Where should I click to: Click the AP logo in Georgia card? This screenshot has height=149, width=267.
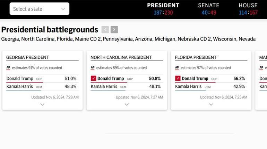coord(8,68)
